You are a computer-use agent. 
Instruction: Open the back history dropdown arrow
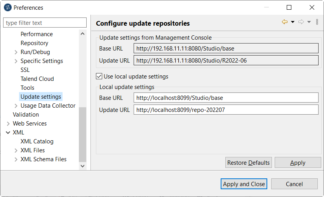(x=293, y=22)
